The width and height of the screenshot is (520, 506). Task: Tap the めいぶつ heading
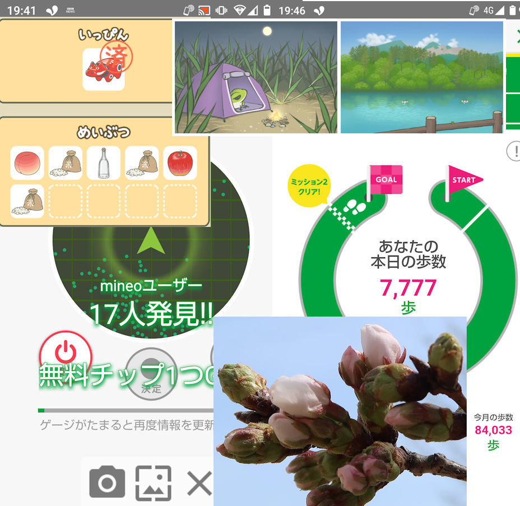[x=104, y=132]
